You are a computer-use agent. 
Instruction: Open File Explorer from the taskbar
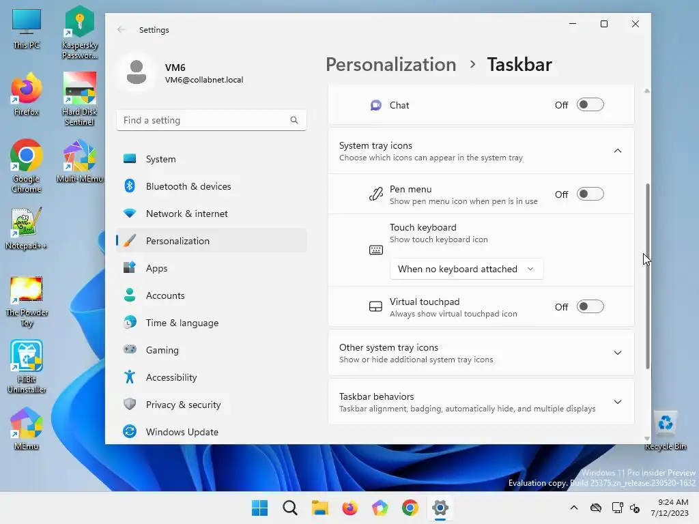(320, 508)
